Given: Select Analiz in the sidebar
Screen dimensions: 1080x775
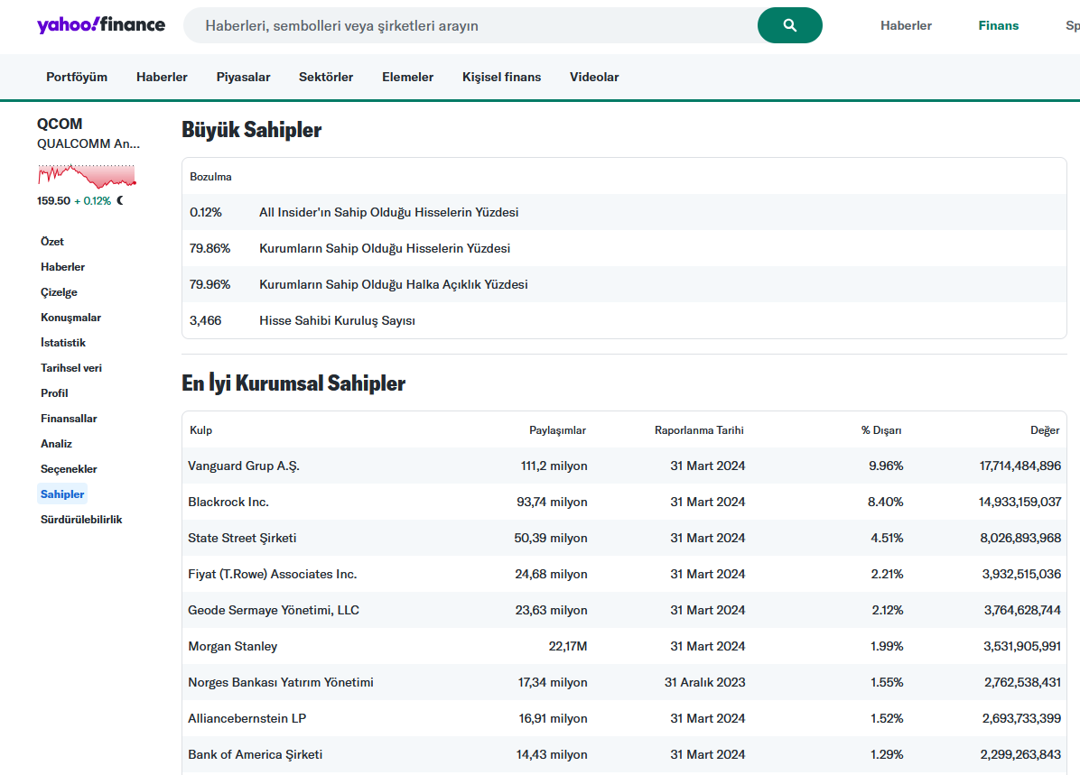Looking at the screenshot, I should 57,444.
